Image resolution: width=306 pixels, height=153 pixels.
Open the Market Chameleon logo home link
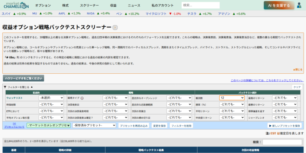click(16, 5)
